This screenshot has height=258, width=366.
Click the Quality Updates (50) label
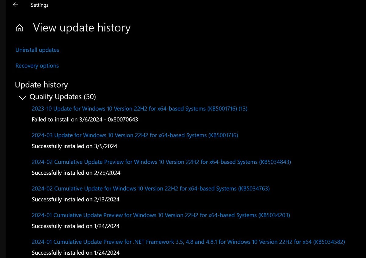coord(63,96)
